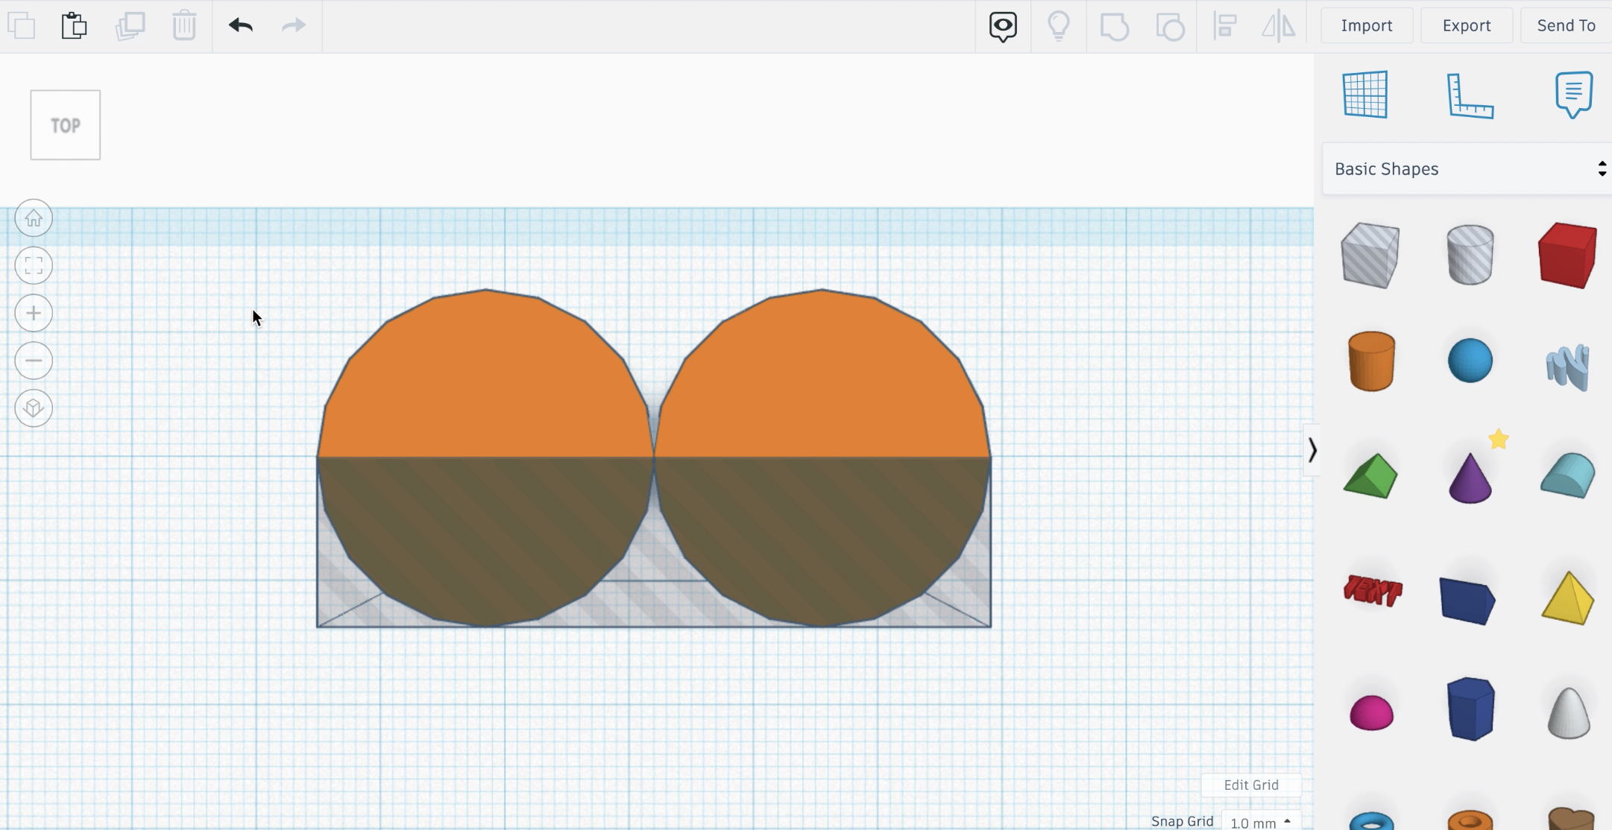Image resolution: width=1612 pixels, height=830 pixels.
Task: Pick the striped Cylinder hole shape
Action: (x=1470, y=255)
